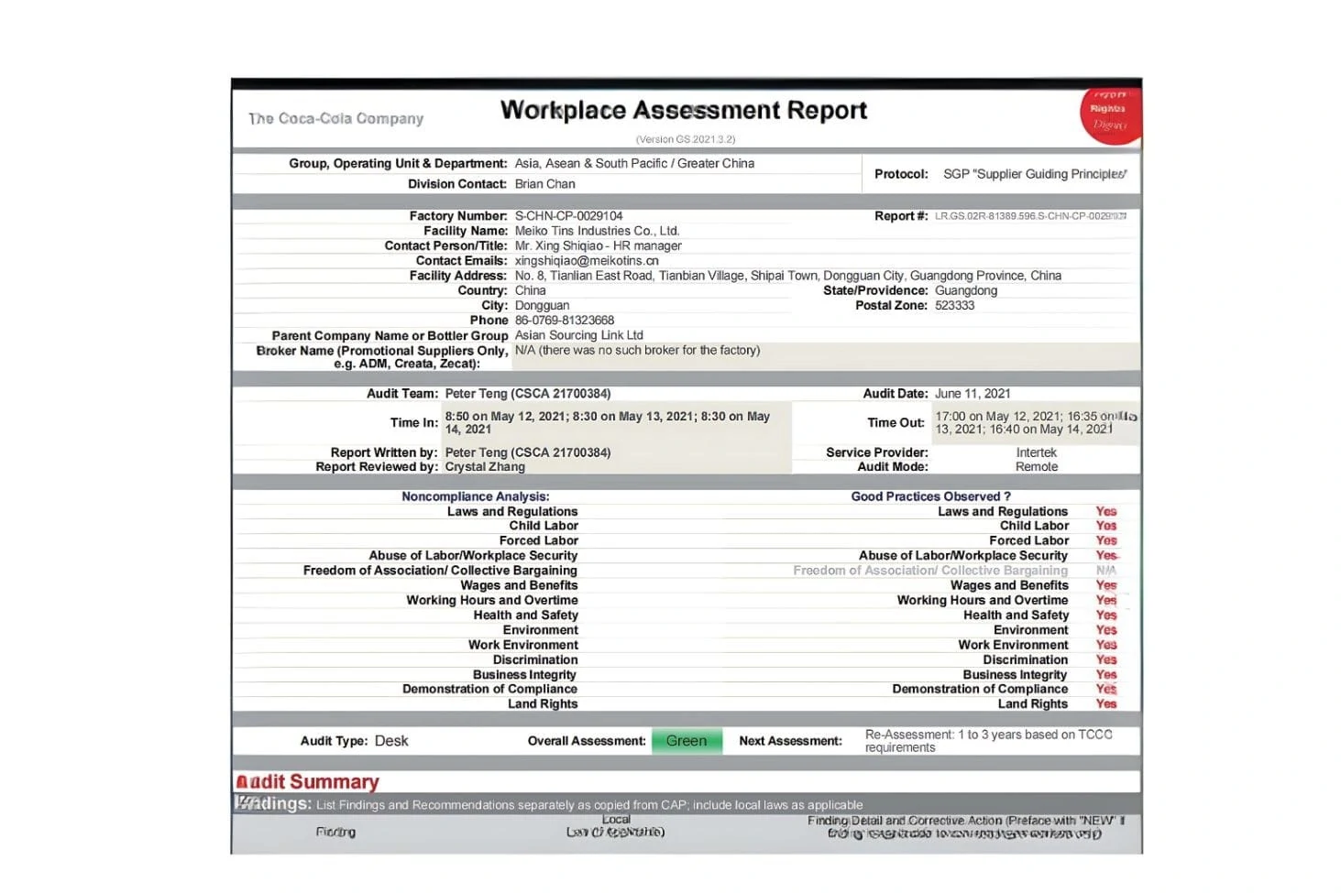Click the Report # value 'LR.GS.02R-81389...'

click(1030, 216)
